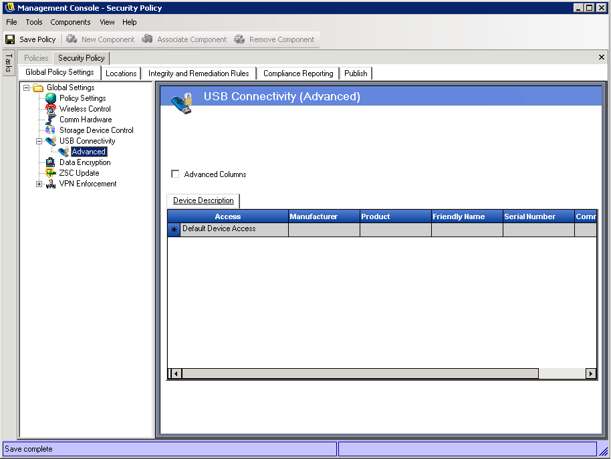Select Policy Settings in the tree
This screenshot has height=459, width=611.
(x=83, y=98)
